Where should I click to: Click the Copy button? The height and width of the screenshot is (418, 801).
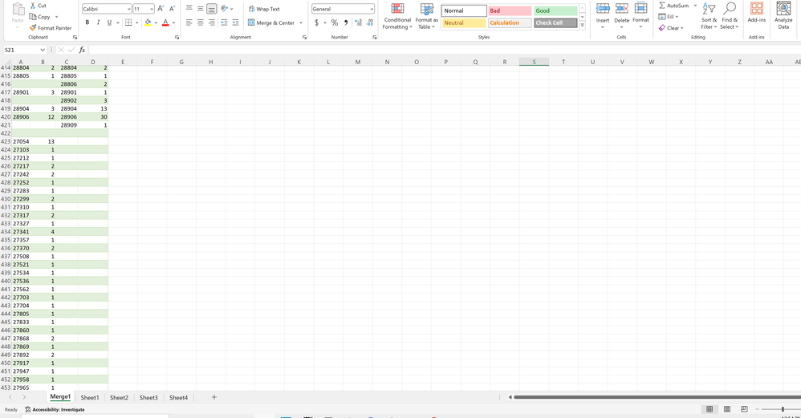(x=40, y=17)
